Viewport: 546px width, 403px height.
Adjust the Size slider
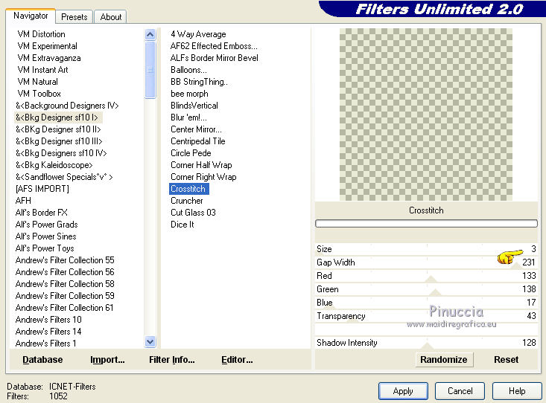(426, 249)
